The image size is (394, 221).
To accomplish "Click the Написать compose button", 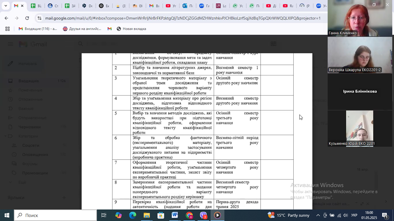I will (x=23, y=64).
